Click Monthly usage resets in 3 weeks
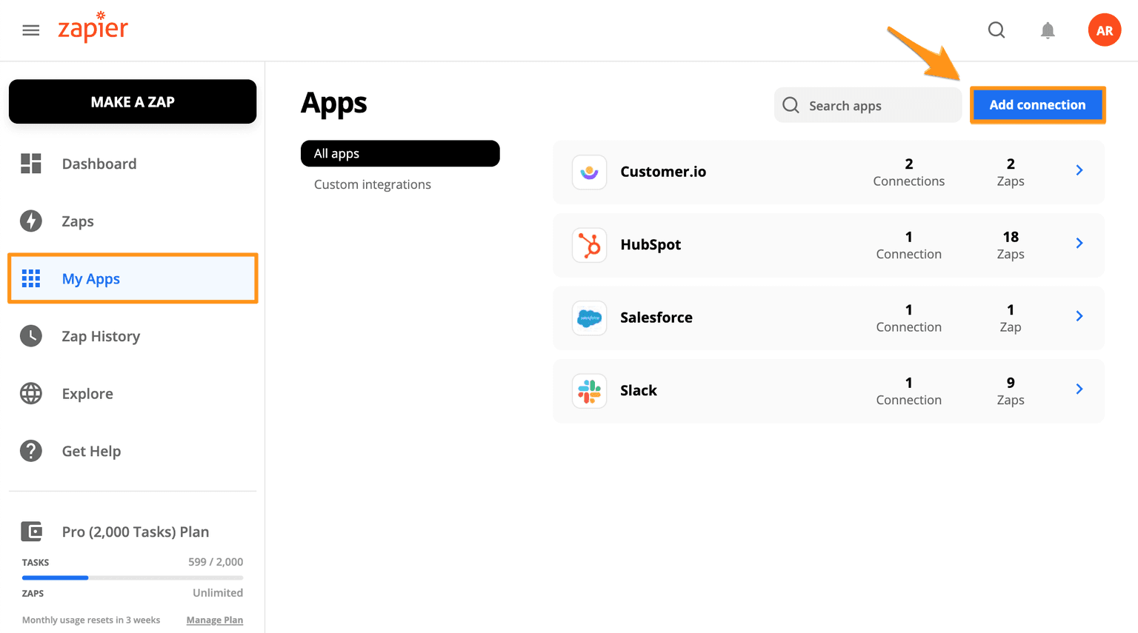The image size is (1138, 633). (x=91, y=620)
